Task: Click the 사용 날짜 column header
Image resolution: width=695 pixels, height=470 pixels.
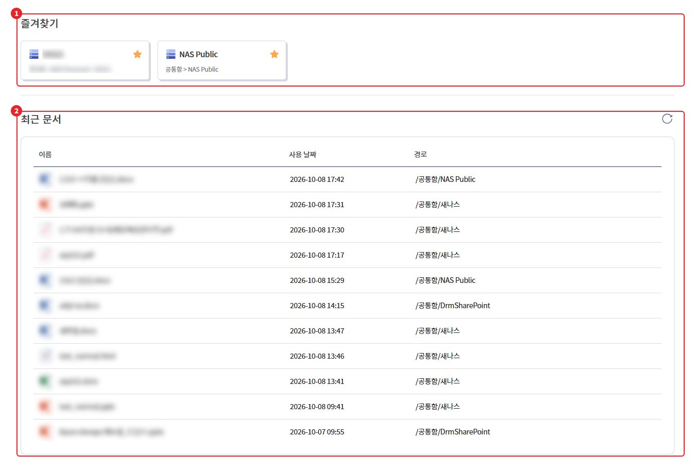Action: pos(303,155)
